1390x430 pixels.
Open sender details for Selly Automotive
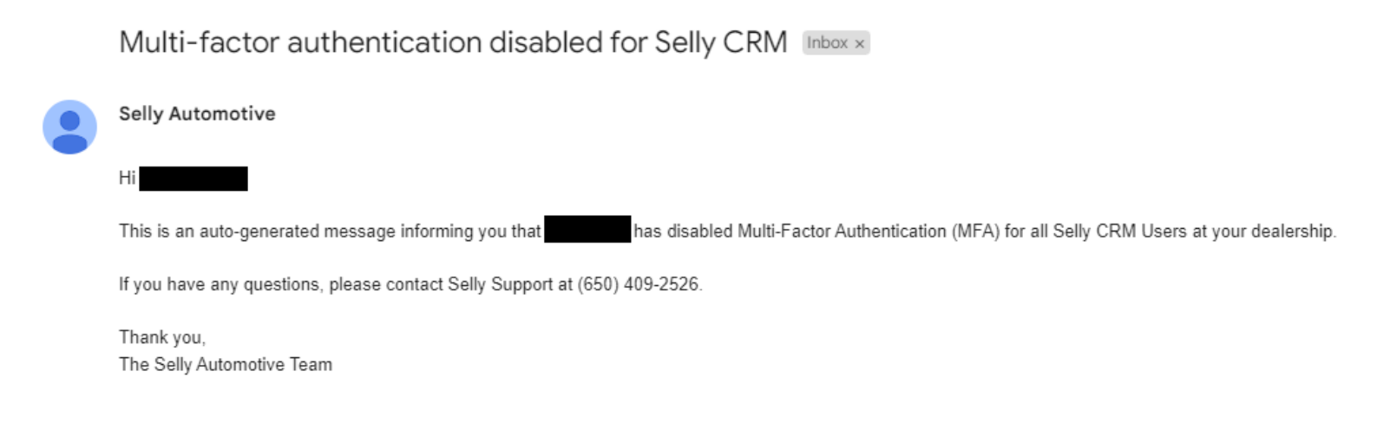[197, 114]
